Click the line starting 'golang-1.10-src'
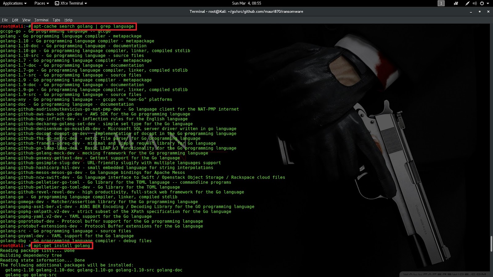The image size is (493, 277). 72,56
